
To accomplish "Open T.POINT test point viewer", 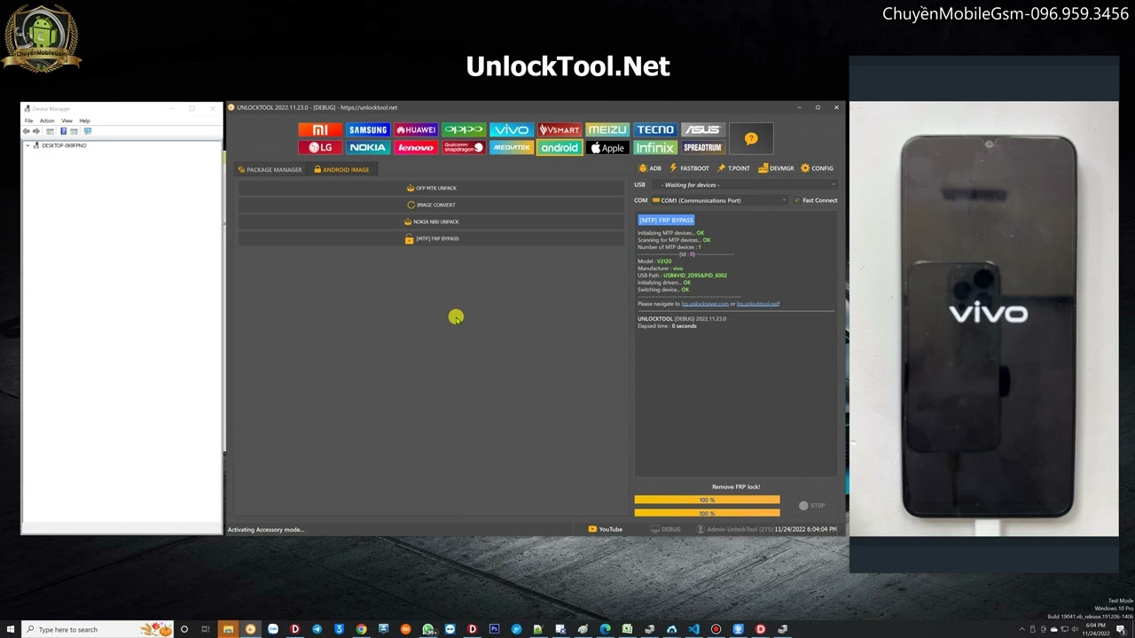I will point(733,168).
